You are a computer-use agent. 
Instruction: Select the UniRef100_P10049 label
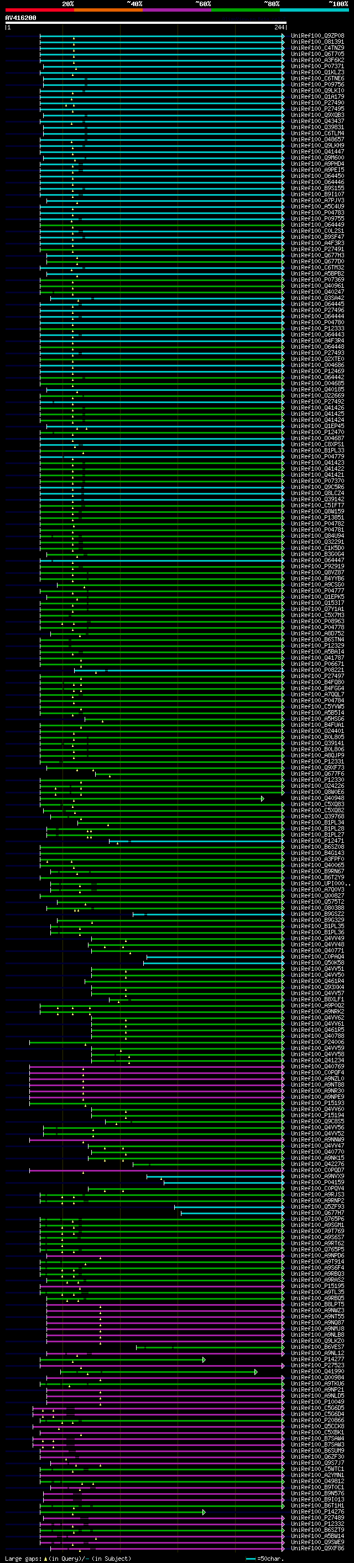click(x=317, y=1402)
